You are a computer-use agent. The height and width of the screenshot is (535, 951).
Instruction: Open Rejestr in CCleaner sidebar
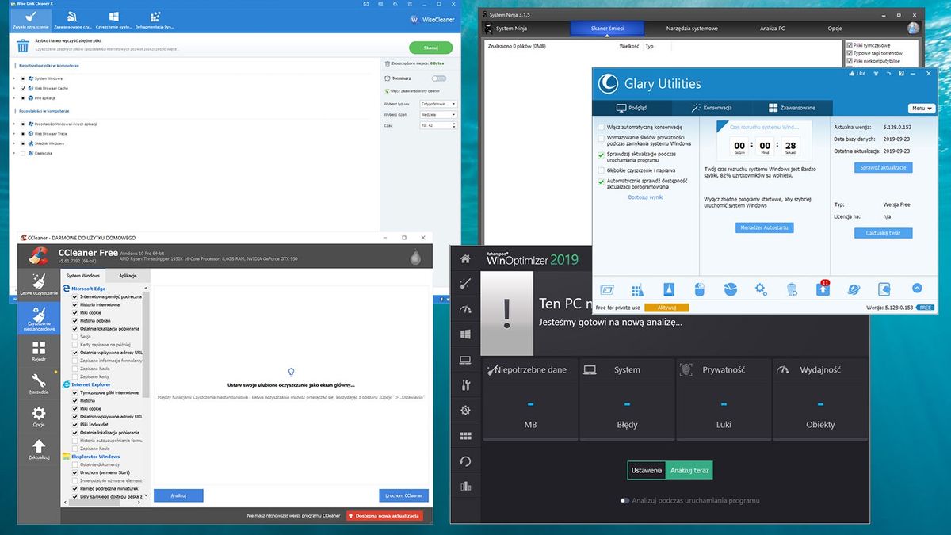39,351
